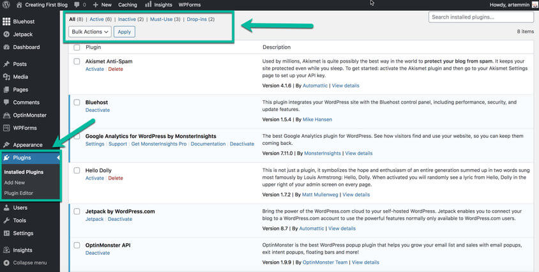Open MonsterInsights Support link
Image resolution: width=539 pixels, height=272 pixels.
(x=118, y=144)
